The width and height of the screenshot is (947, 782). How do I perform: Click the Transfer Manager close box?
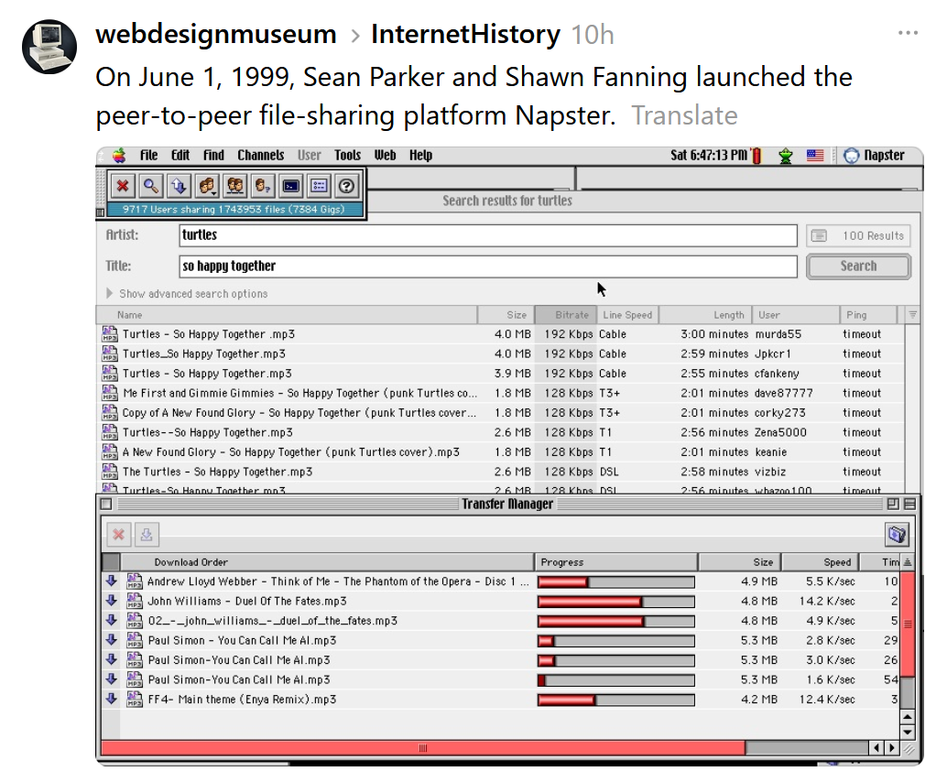(x=106, y=504)
